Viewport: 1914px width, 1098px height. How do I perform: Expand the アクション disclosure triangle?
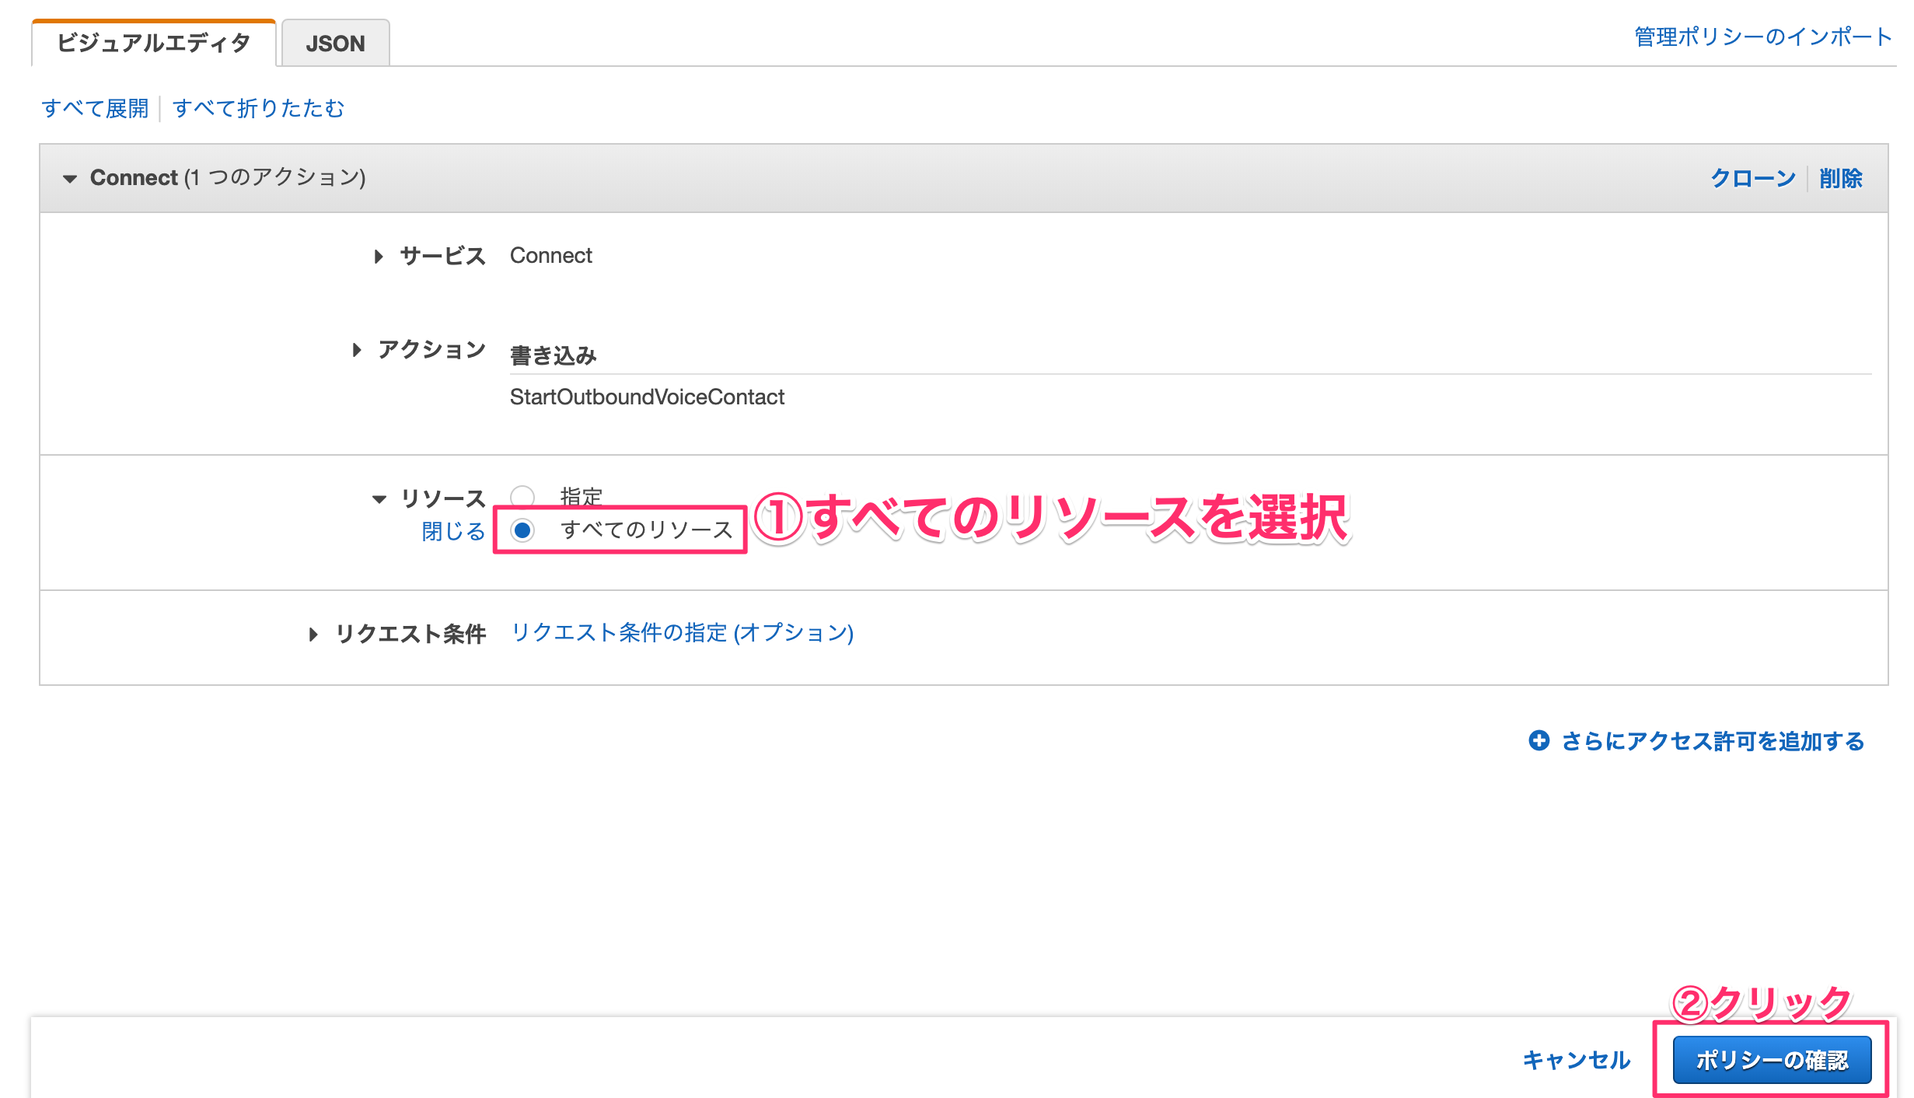point(357,350)
